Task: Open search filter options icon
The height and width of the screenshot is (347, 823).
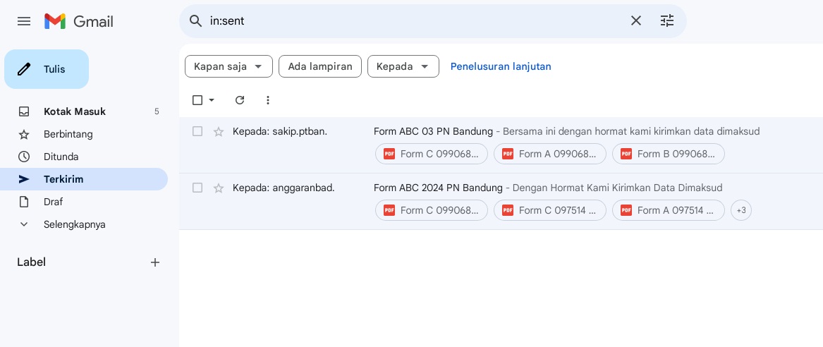Action: pos(666,21)
